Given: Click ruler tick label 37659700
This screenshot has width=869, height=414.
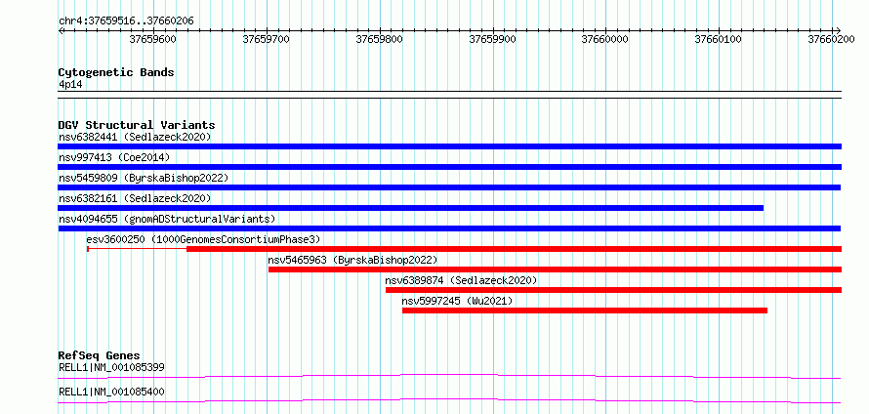Looking at the screenshot, I should pos(267,39).
